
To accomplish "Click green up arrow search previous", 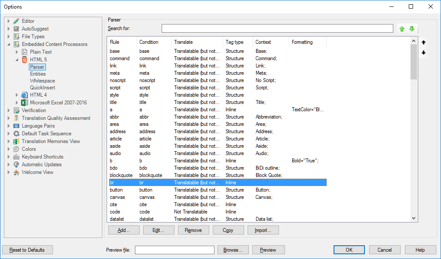I will tap(402, 29).
